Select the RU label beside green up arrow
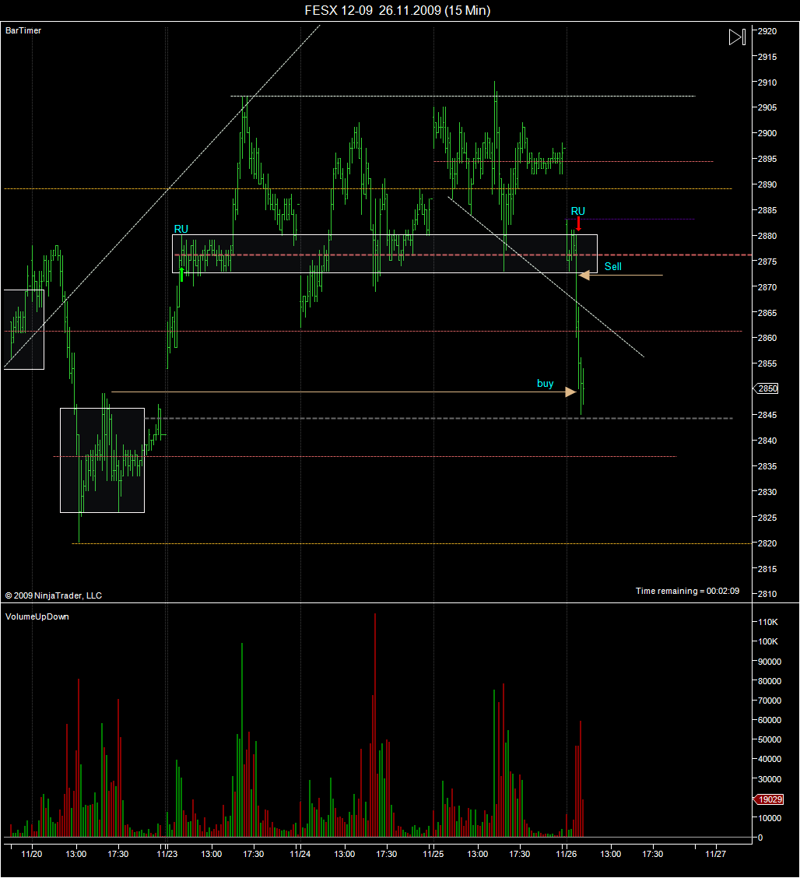The image size is (800, 878). coord(181,229)
